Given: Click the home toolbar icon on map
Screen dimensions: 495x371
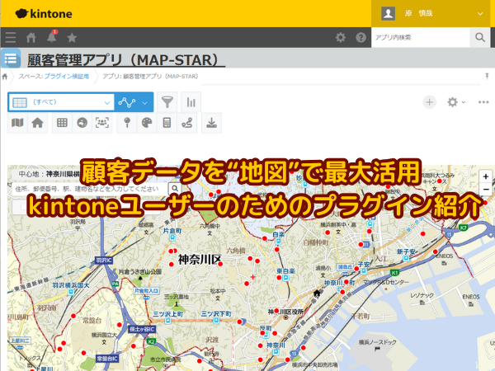Looking at the screenshot, I should point(38,123).
